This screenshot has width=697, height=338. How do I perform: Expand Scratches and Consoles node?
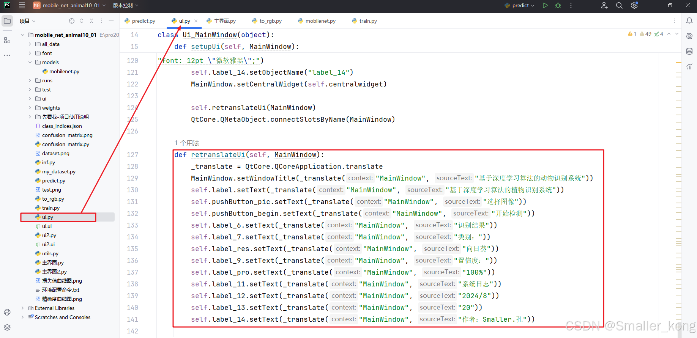[x=23, y=317]
